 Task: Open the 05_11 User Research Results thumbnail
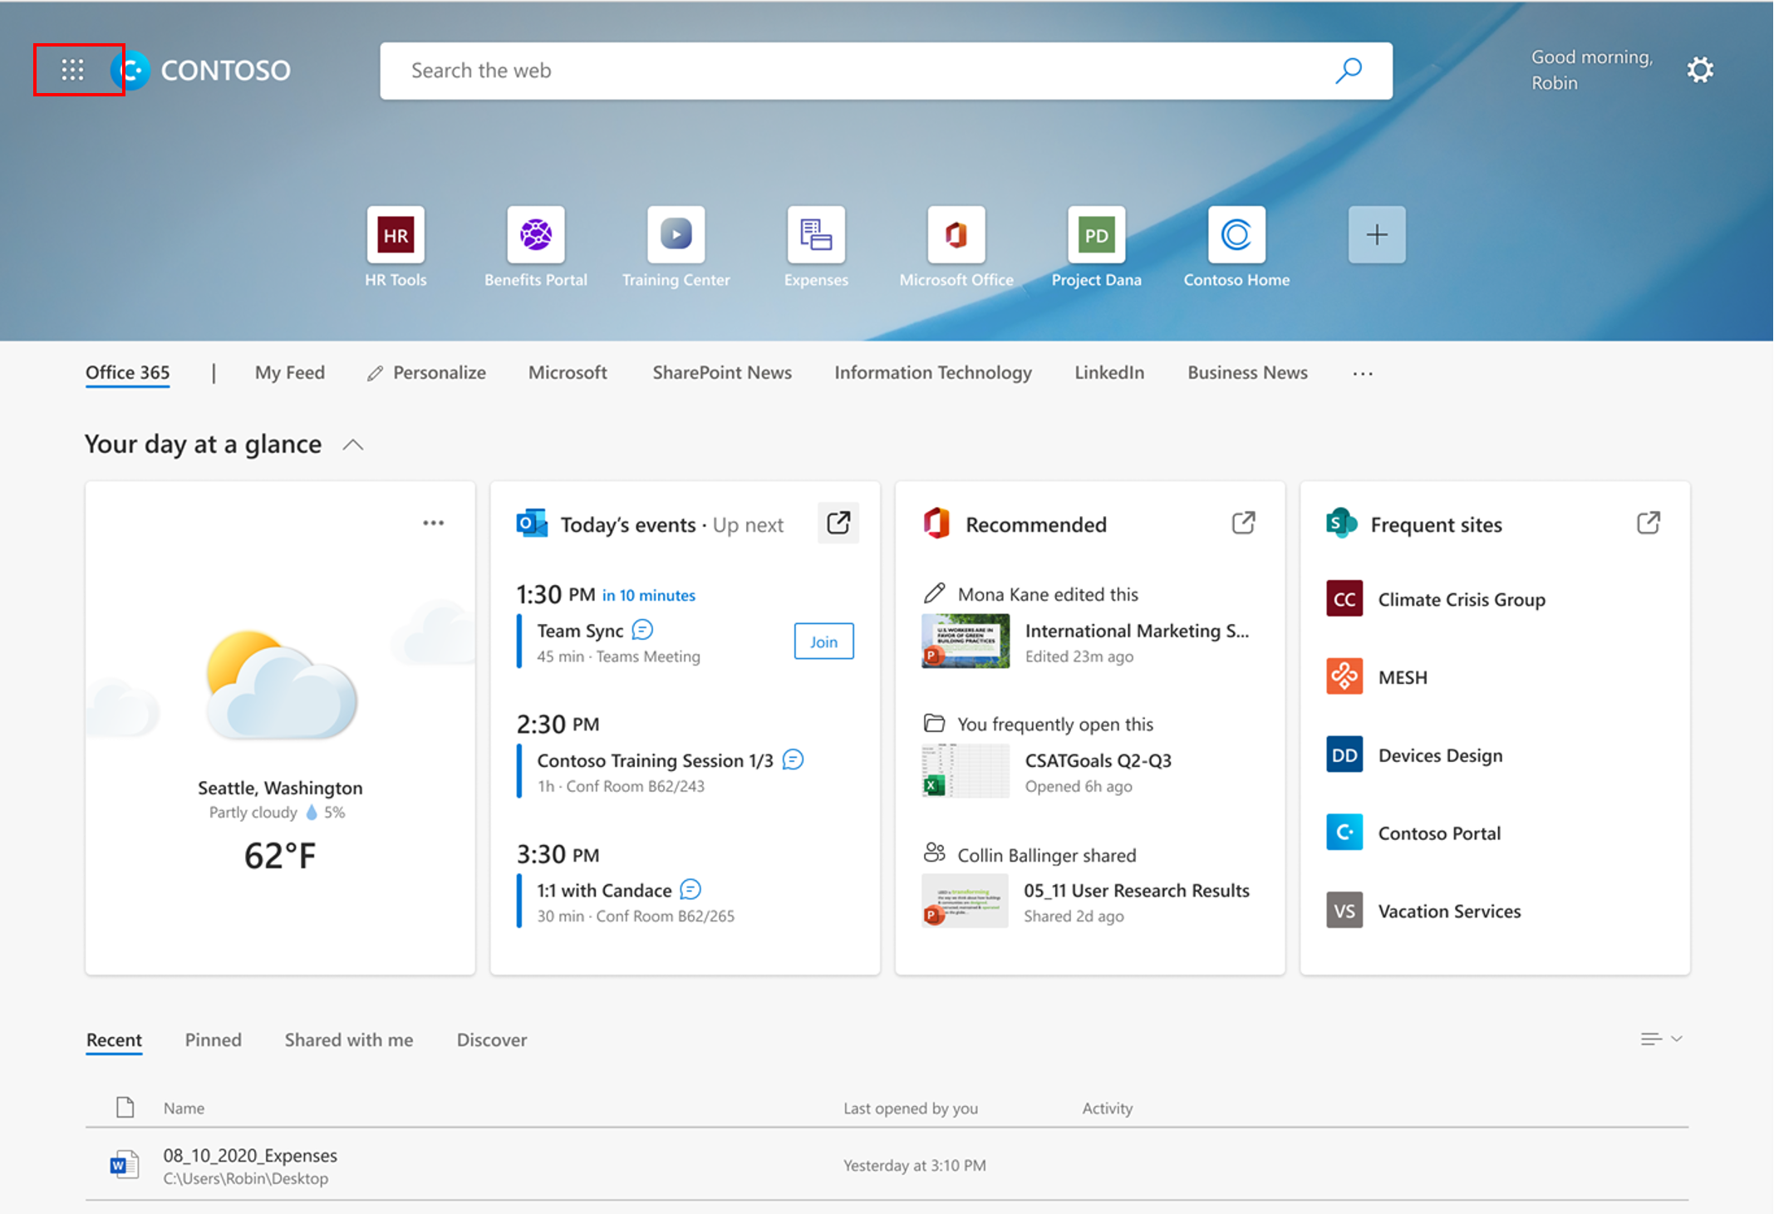964,901
